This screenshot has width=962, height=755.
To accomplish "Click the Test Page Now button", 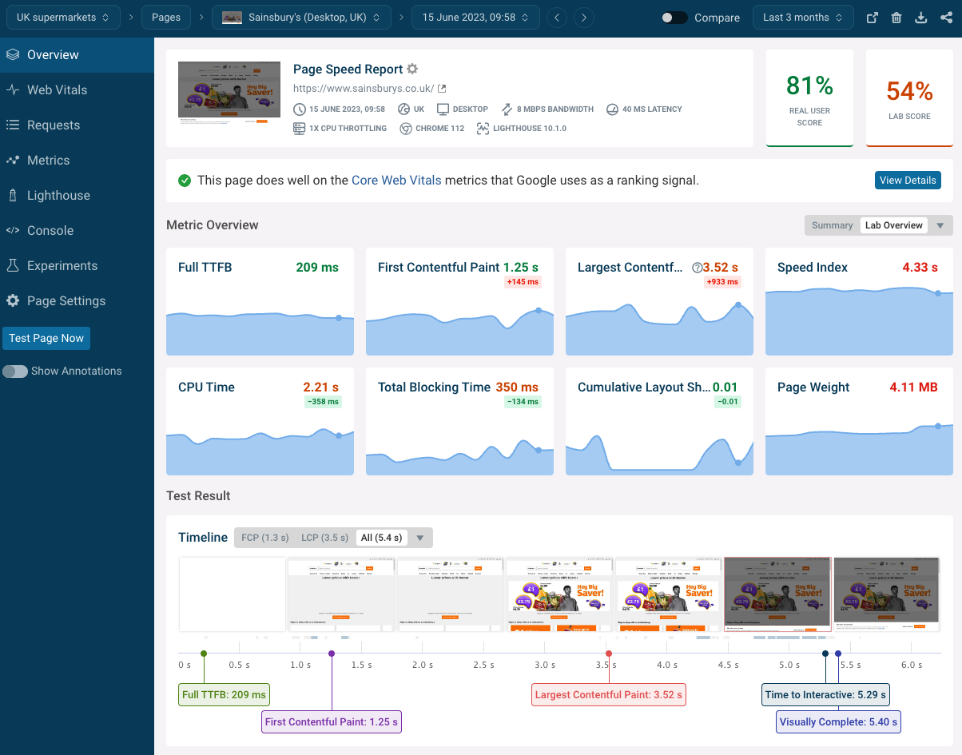I will [x=46, y=339].
